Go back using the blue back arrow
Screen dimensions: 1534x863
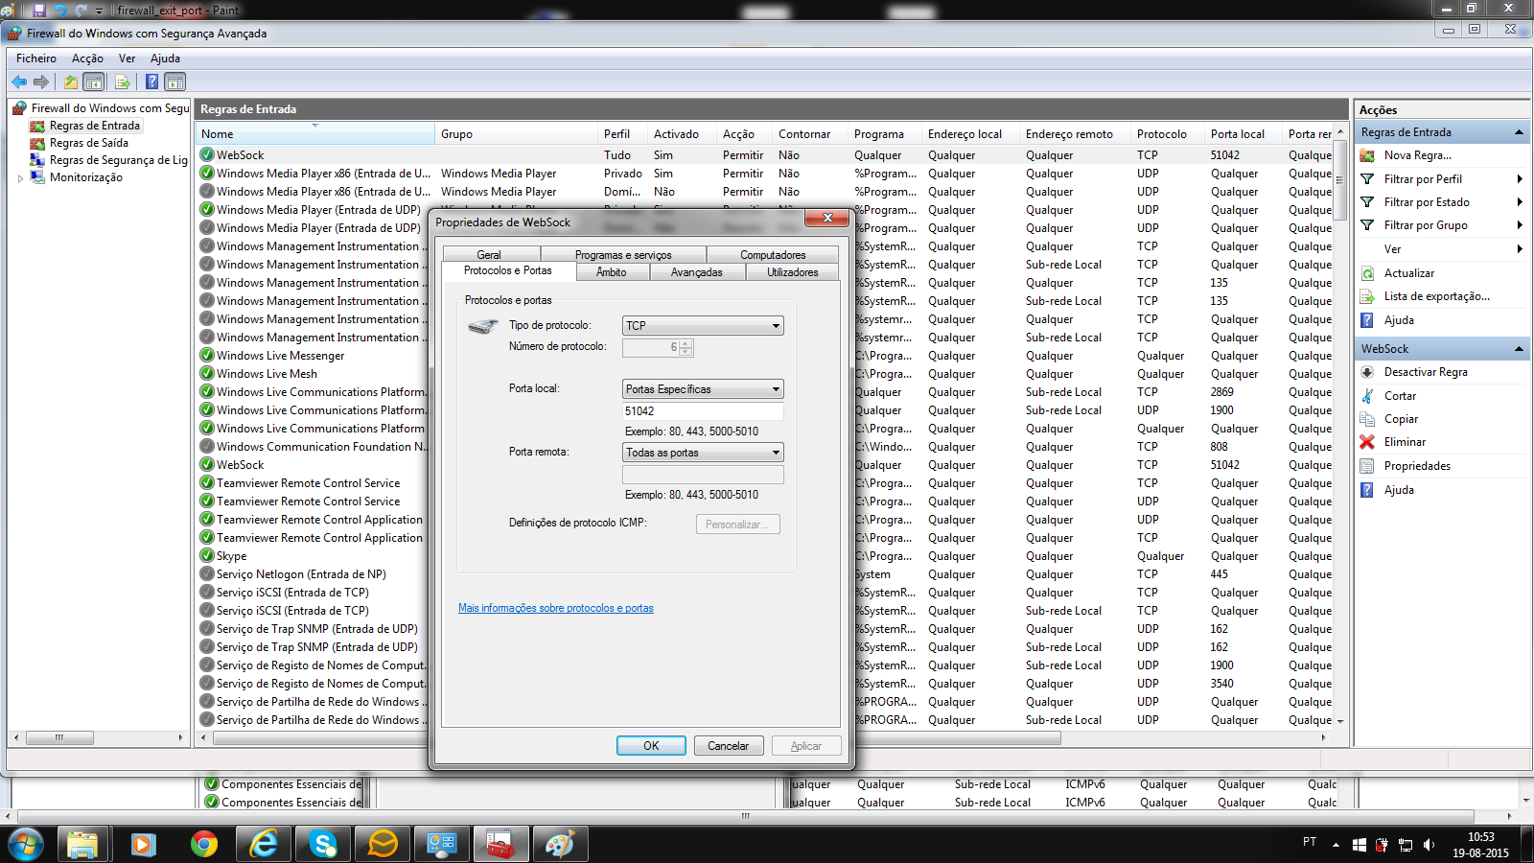[19, 82]
